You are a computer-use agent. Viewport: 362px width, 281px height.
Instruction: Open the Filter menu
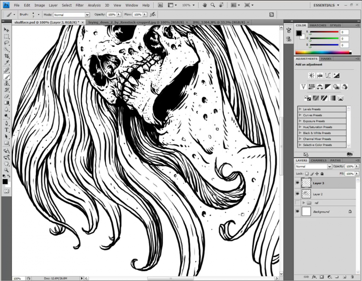pyautogui.click(x=79, y=5)
